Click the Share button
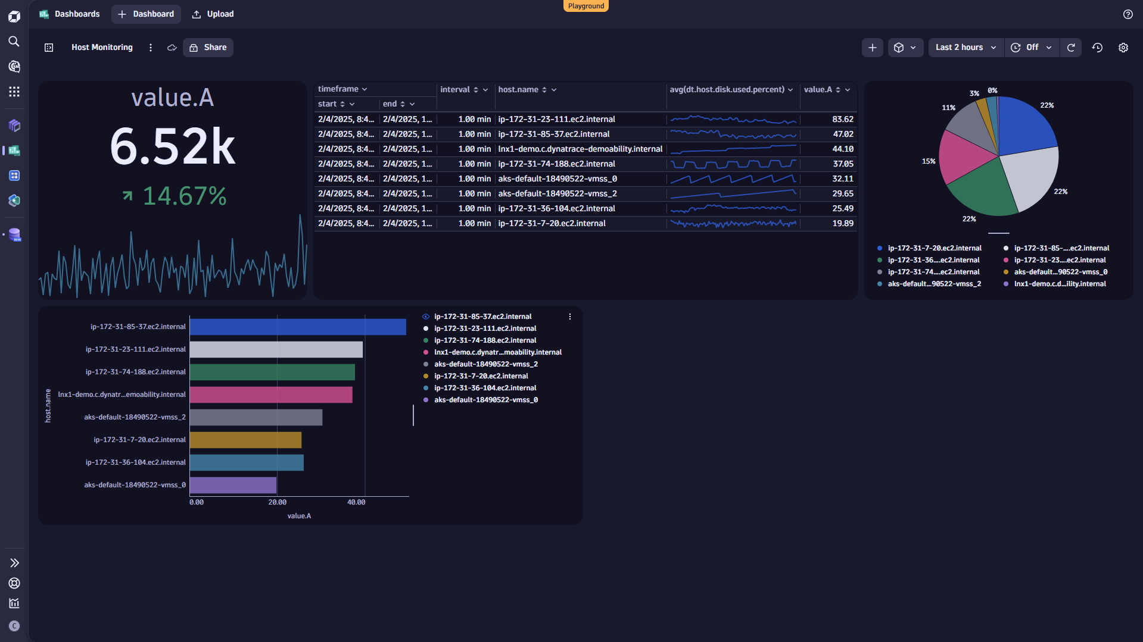The width and height of the screenshot is (1143, 642). (208, 47)
